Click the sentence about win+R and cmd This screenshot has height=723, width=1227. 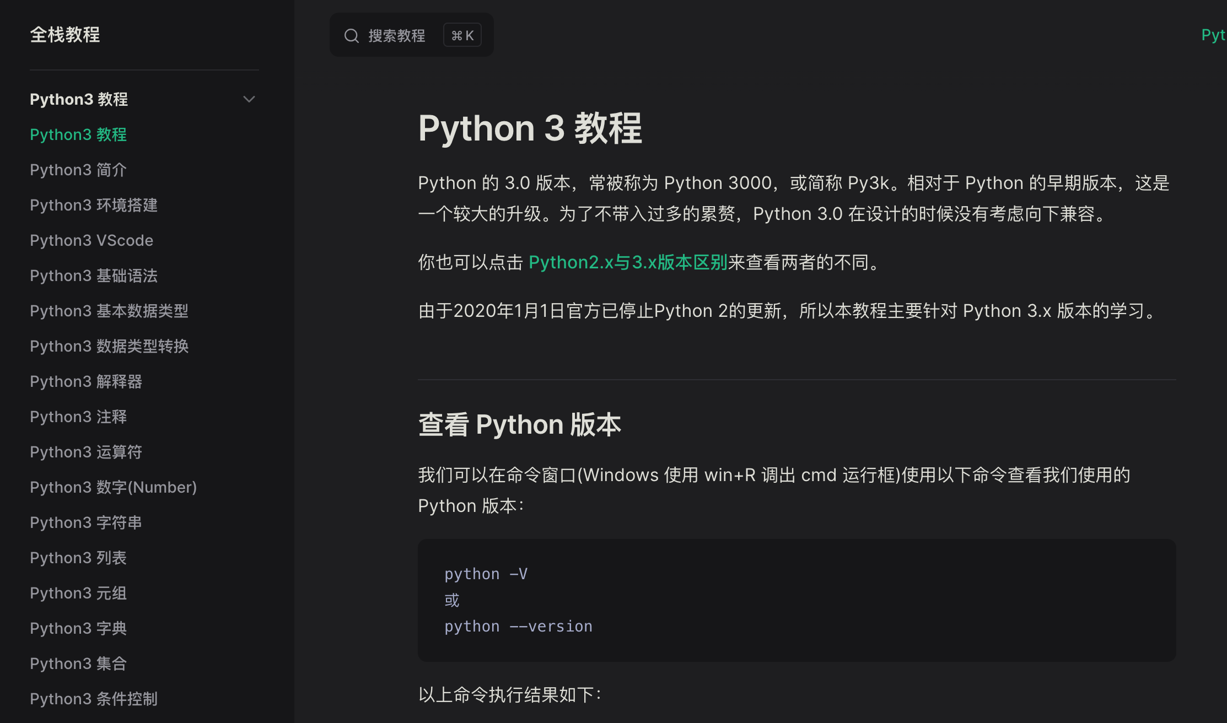click(x=774, y=490)
